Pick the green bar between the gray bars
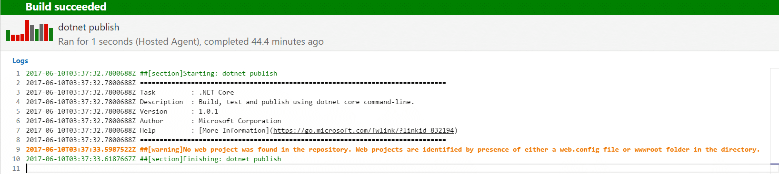Screen dimensions: 779x174 37,35
